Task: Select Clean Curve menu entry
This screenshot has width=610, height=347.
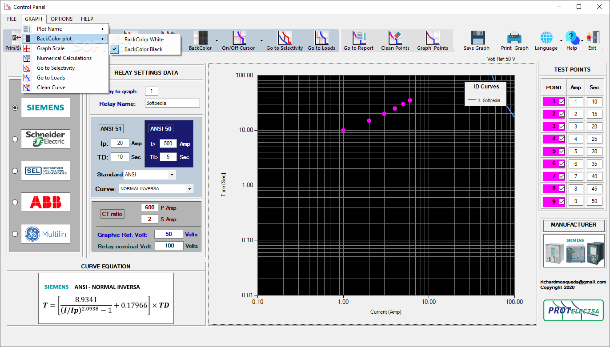Action: tap(65, 88)
